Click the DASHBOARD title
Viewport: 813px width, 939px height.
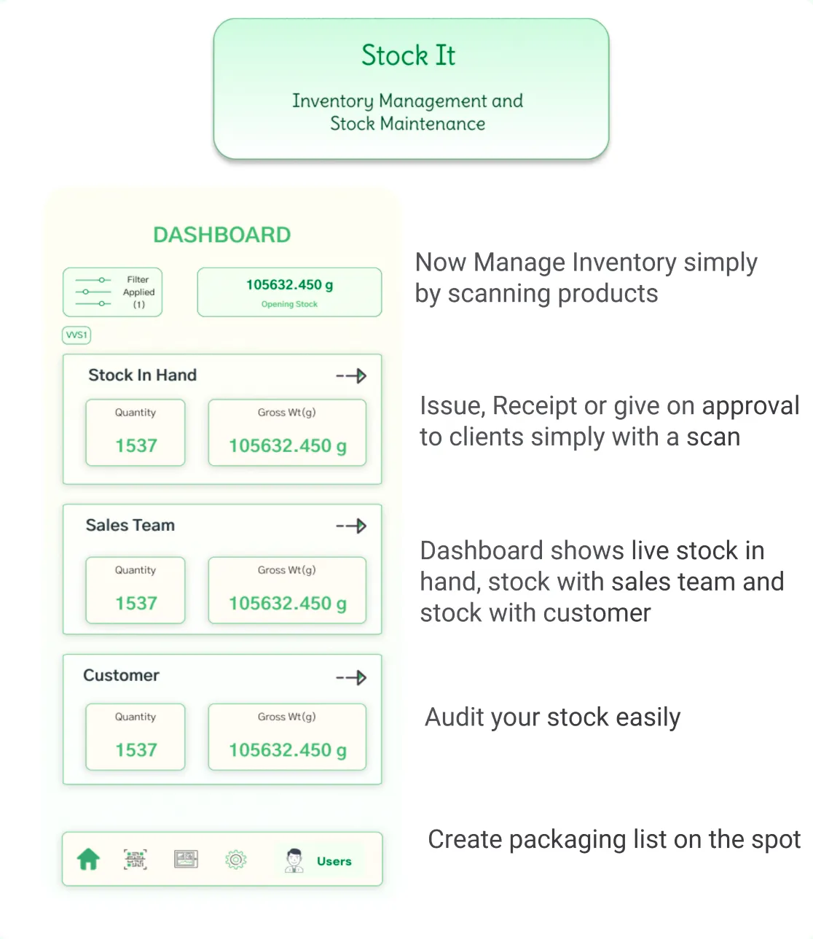click(x=221, y=235)
